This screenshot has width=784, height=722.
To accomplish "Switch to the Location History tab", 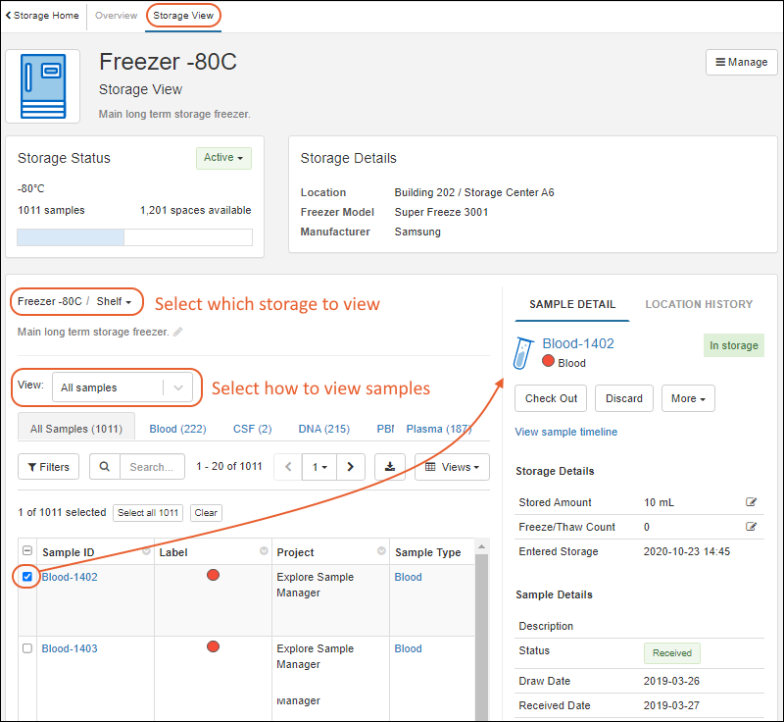I will point(698,304).
